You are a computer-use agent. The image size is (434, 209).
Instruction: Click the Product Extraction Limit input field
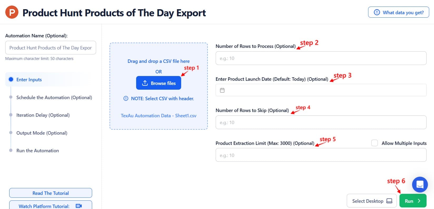[321, 155]
